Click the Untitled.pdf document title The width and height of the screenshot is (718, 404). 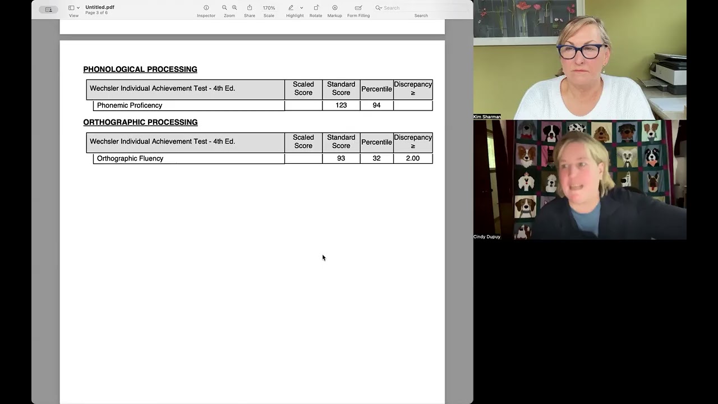click(100, 7)
